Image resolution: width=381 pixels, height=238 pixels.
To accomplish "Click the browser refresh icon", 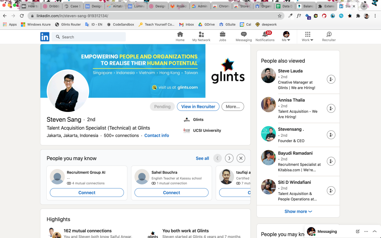I will tap(22, 16).
